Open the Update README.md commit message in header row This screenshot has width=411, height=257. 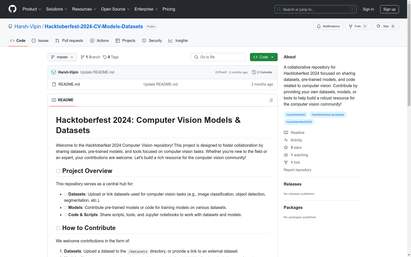click(x=97, y=72)
